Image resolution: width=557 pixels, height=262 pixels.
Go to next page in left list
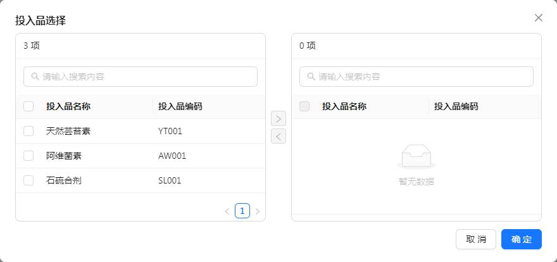(258, 211)
